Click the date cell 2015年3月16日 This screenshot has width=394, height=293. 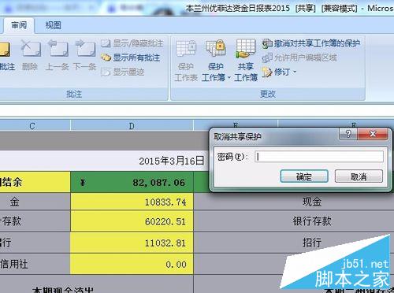[172, 161]
